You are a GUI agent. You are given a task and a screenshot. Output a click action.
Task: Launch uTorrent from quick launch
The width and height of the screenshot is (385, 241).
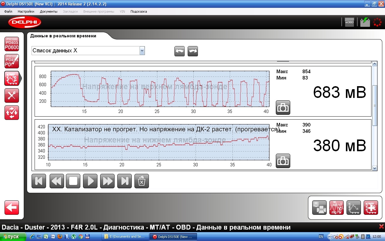[x=74, y=237]
